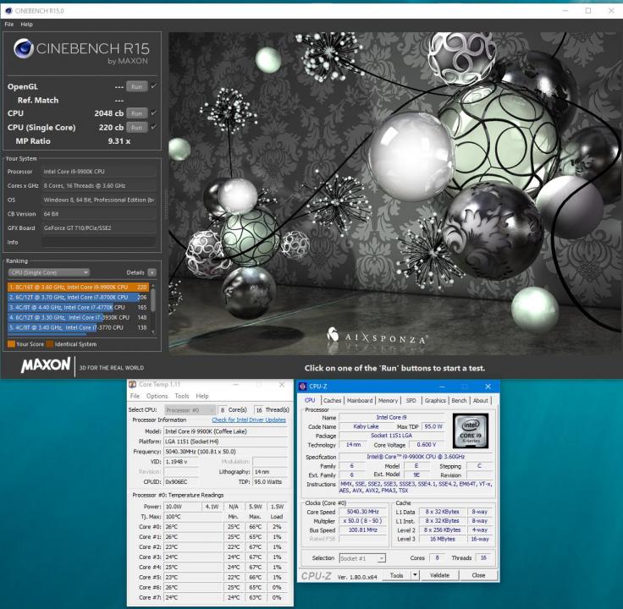This screenshot has width=623, height=609.
Task: Toggle the OpenGL test checkmark
Action: (x=154, y=85)
